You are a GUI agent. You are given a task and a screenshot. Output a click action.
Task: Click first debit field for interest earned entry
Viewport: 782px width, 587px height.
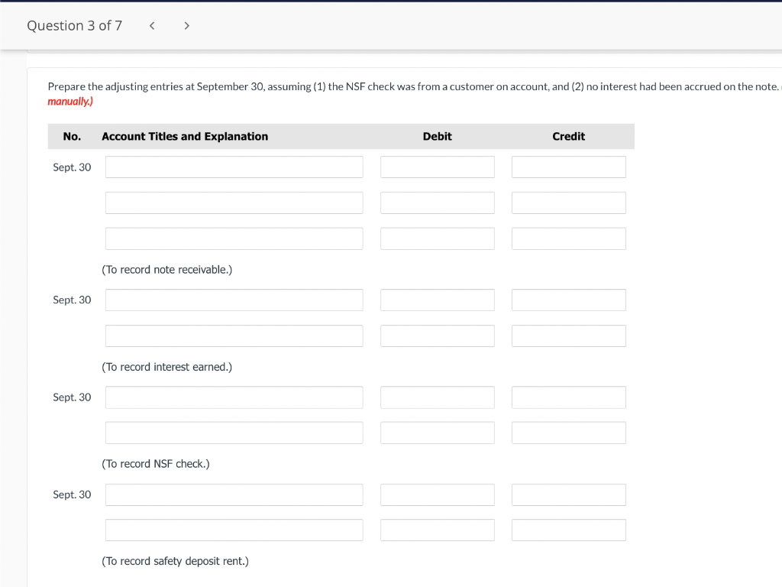coord(437,300)
